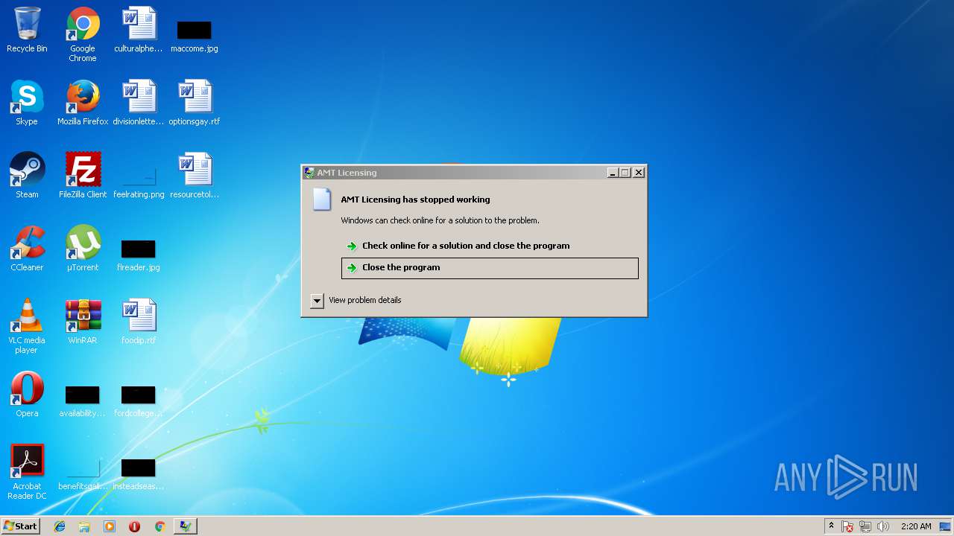
Task: Select the foodip.rtf document icon
Action: click(x=139, y=322)
